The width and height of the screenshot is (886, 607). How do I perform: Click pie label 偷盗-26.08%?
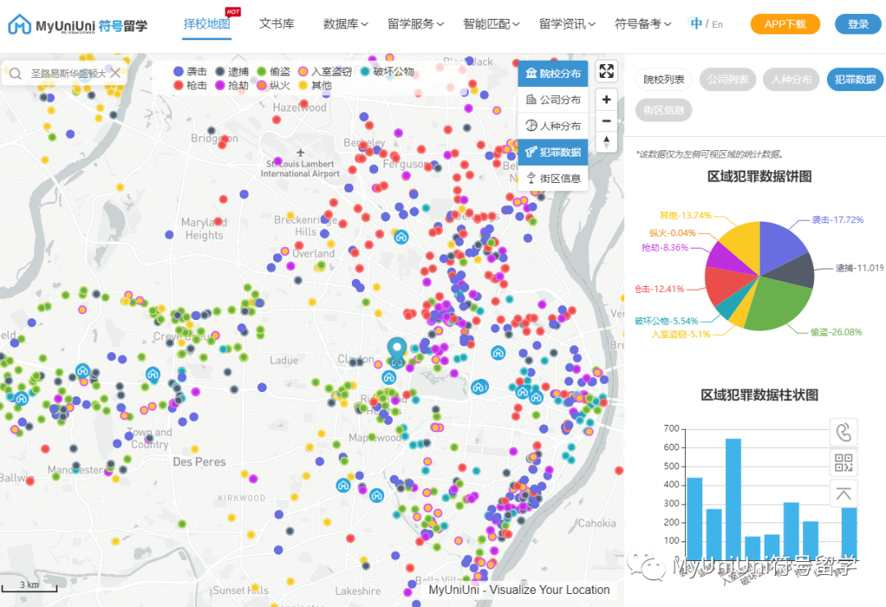click(836, 332)
